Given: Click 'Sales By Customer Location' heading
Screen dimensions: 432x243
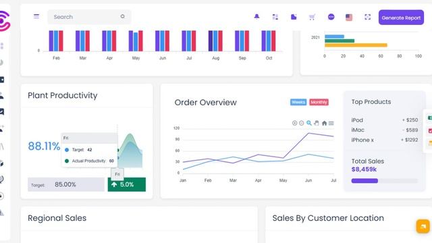Looking at the screenshot, I should 328,218.
